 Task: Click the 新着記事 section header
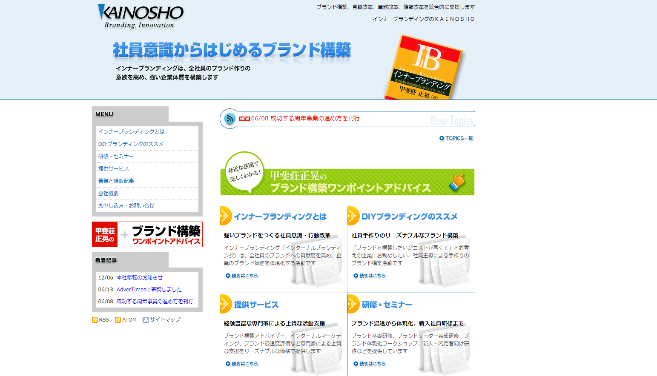[106, 260]
